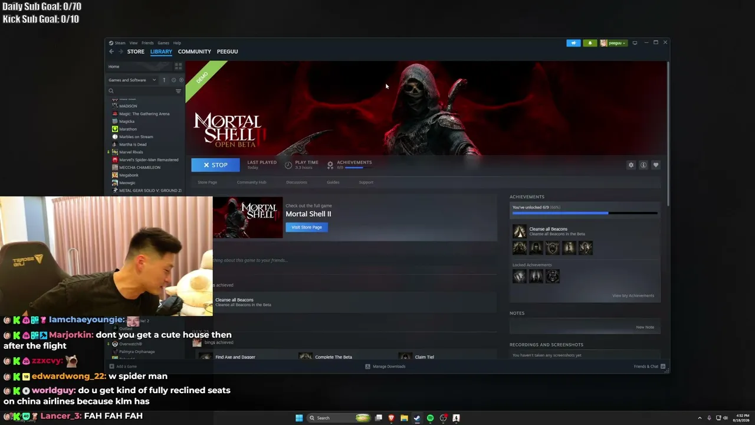Open the Help menu
Image resolution: width=755 pixels, height=425 pixels.
177,43
